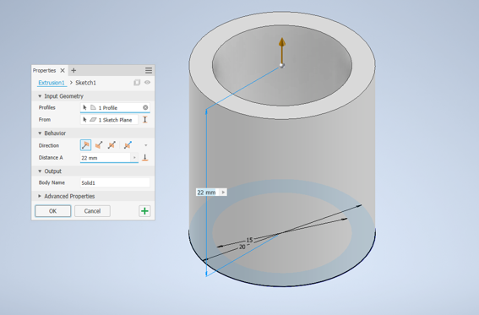Select the Flipped direction icon
Viewport: 479px width, 315px height.
point(99,145)
